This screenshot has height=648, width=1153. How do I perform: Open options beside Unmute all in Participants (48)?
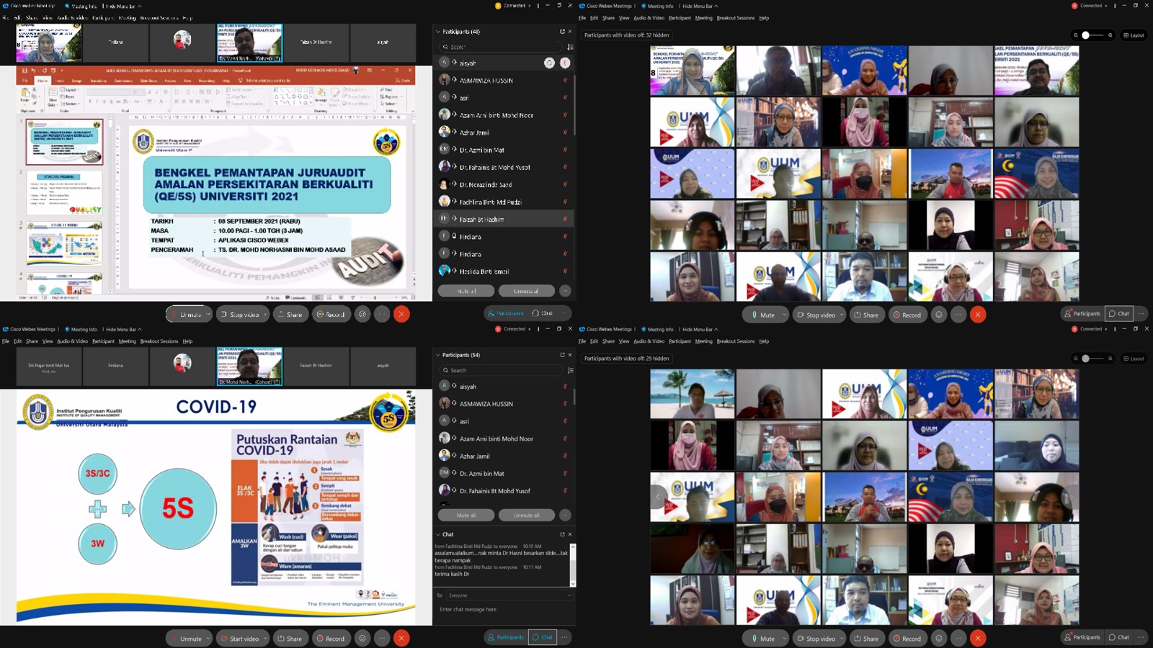tap(565, 291)
